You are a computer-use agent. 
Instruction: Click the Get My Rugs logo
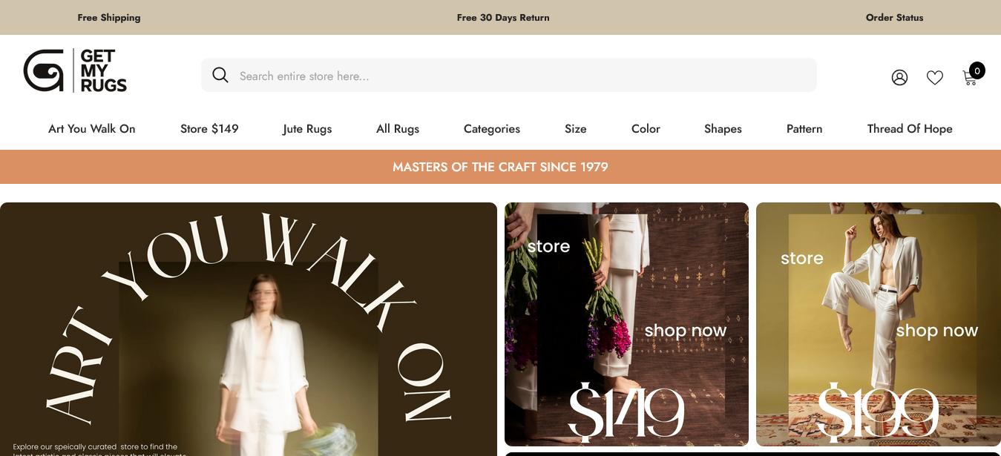75,70
